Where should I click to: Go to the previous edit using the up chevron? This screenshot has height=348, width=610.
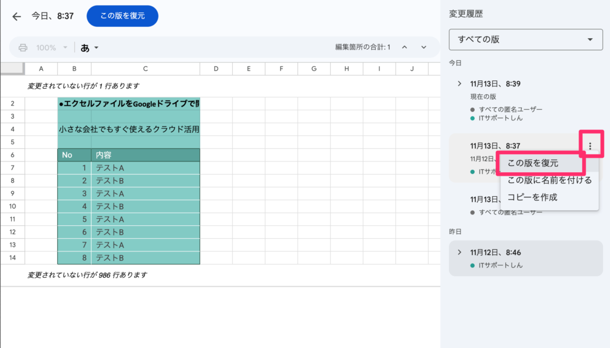404,48
